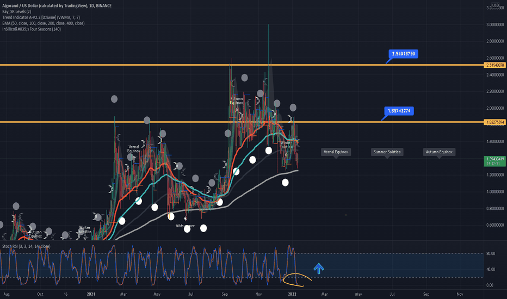Click the 2.80000000 price axis label
Screen dimensions: 507x299
[495, 41]
